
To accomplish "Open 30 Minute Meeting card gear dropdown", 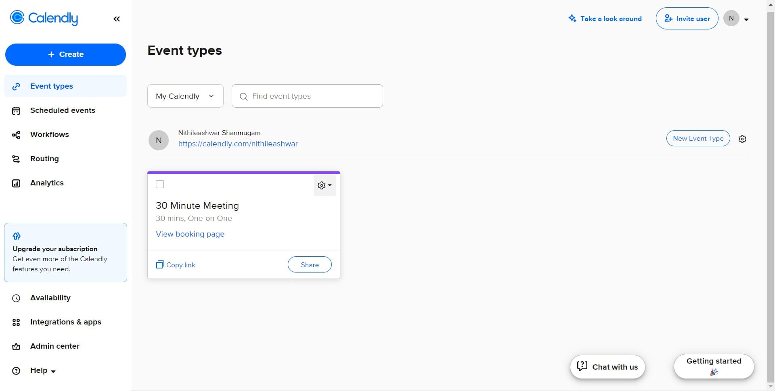I will (x=325, y=185).
